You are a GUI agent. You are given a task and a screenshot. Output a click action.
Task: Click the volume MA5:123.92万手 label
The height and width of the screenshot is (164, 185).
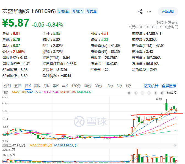pos(41,146)
